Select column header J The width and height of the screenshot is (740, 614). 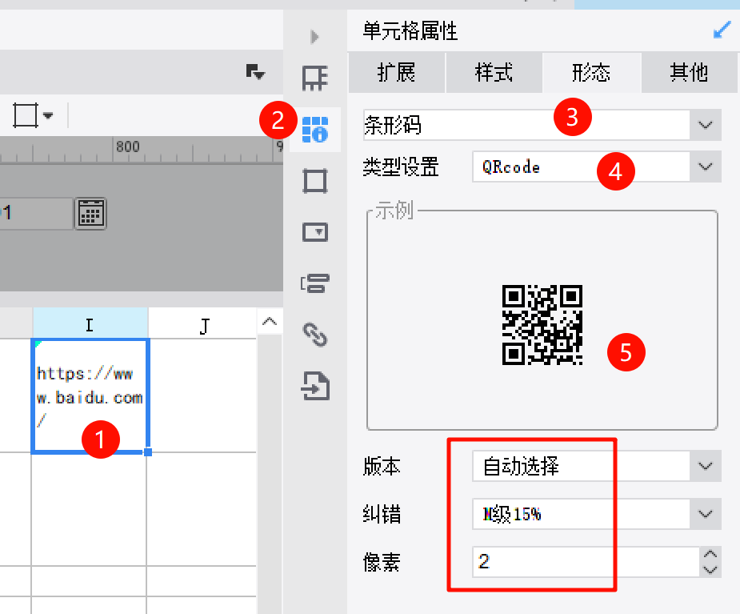tap(203, 324)
